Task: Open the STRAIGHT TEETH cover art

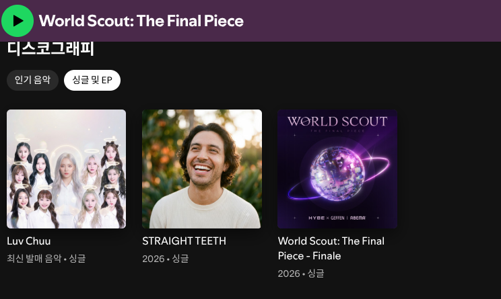Action: [202, 169]
